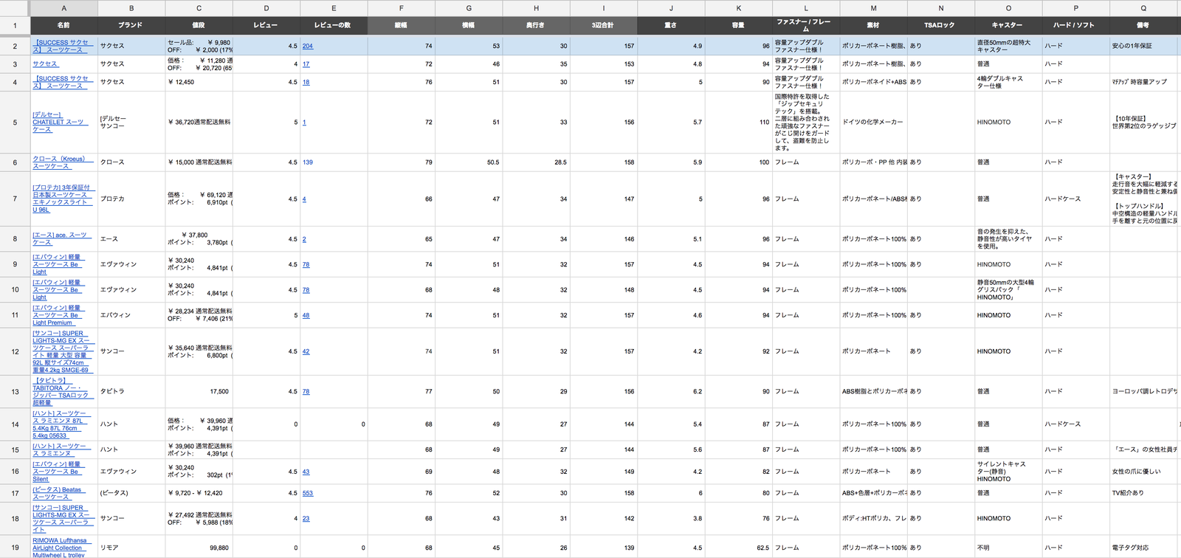Screen dimensions: 1181x558
Task: Open review count link 204
Action: (308, 46)
